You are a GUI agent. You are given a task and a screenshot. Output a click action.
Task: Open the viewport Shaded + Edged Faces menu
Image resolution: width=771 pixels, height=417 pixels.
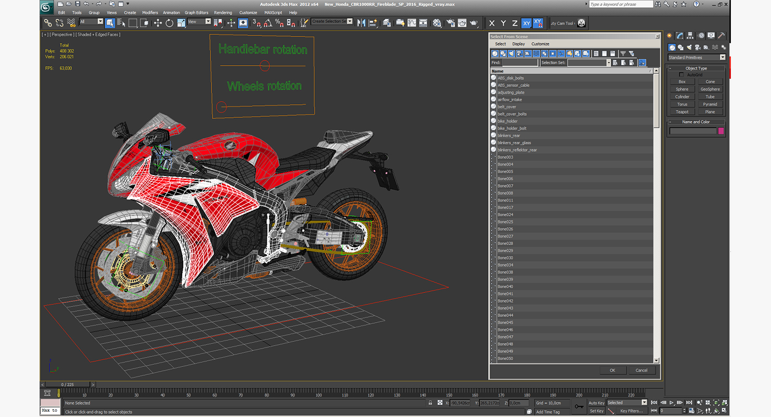click(99, 34)
